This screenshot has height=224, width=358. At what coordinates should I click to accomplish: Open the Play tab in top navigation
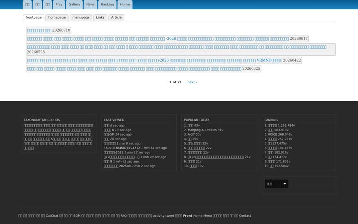(x=59, y=4)
